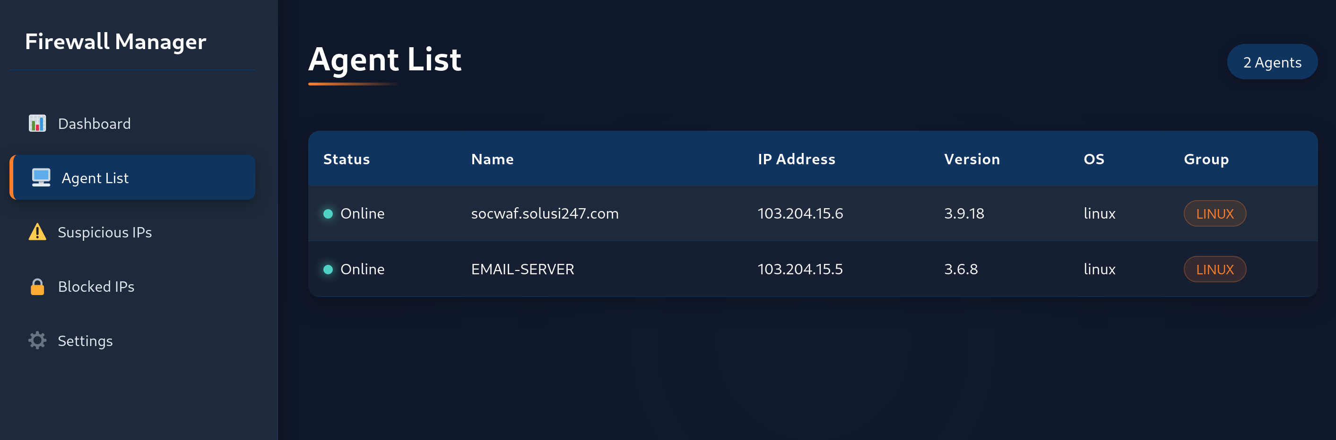Click the Status column header

347,159
